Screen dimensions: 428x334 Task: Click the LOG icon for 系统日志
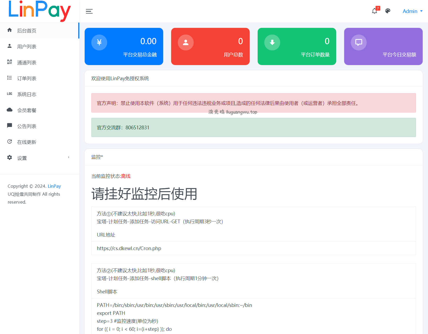coord(10,94)
